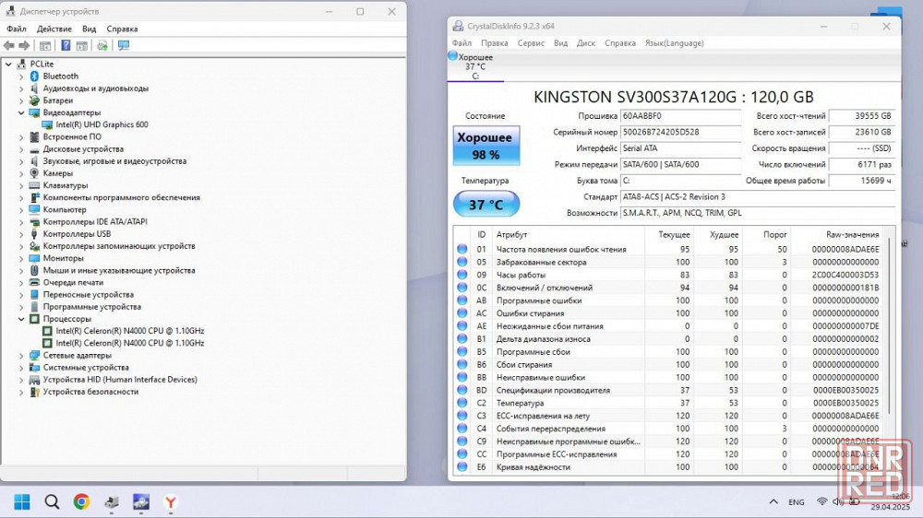The width and height of the screenshot is (923, 518).
Task: Click the Устройства безопасности icon
Action: pyautogui.click(x=34, y=392)
